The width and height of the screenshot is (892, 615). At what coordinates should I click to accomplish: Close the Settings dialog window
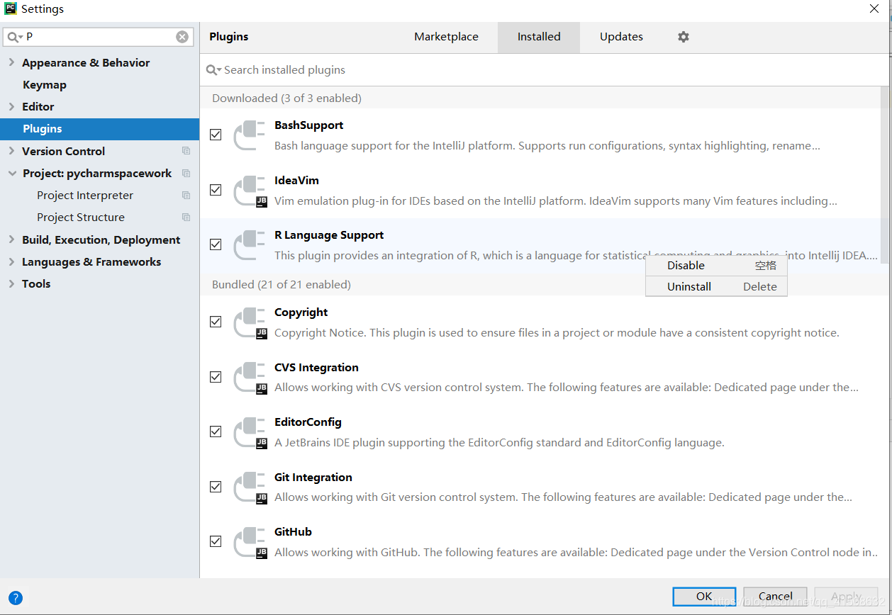click(874, 9)
